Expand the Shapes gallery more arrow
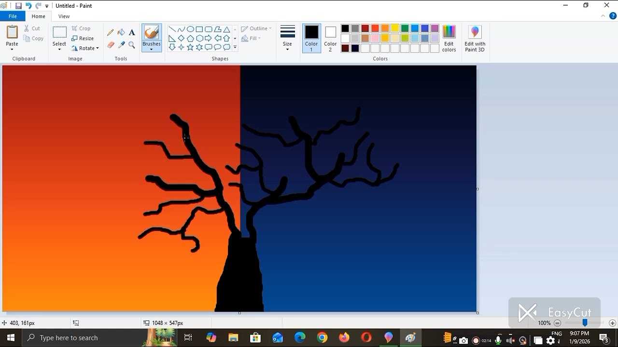 pos(235,47)
